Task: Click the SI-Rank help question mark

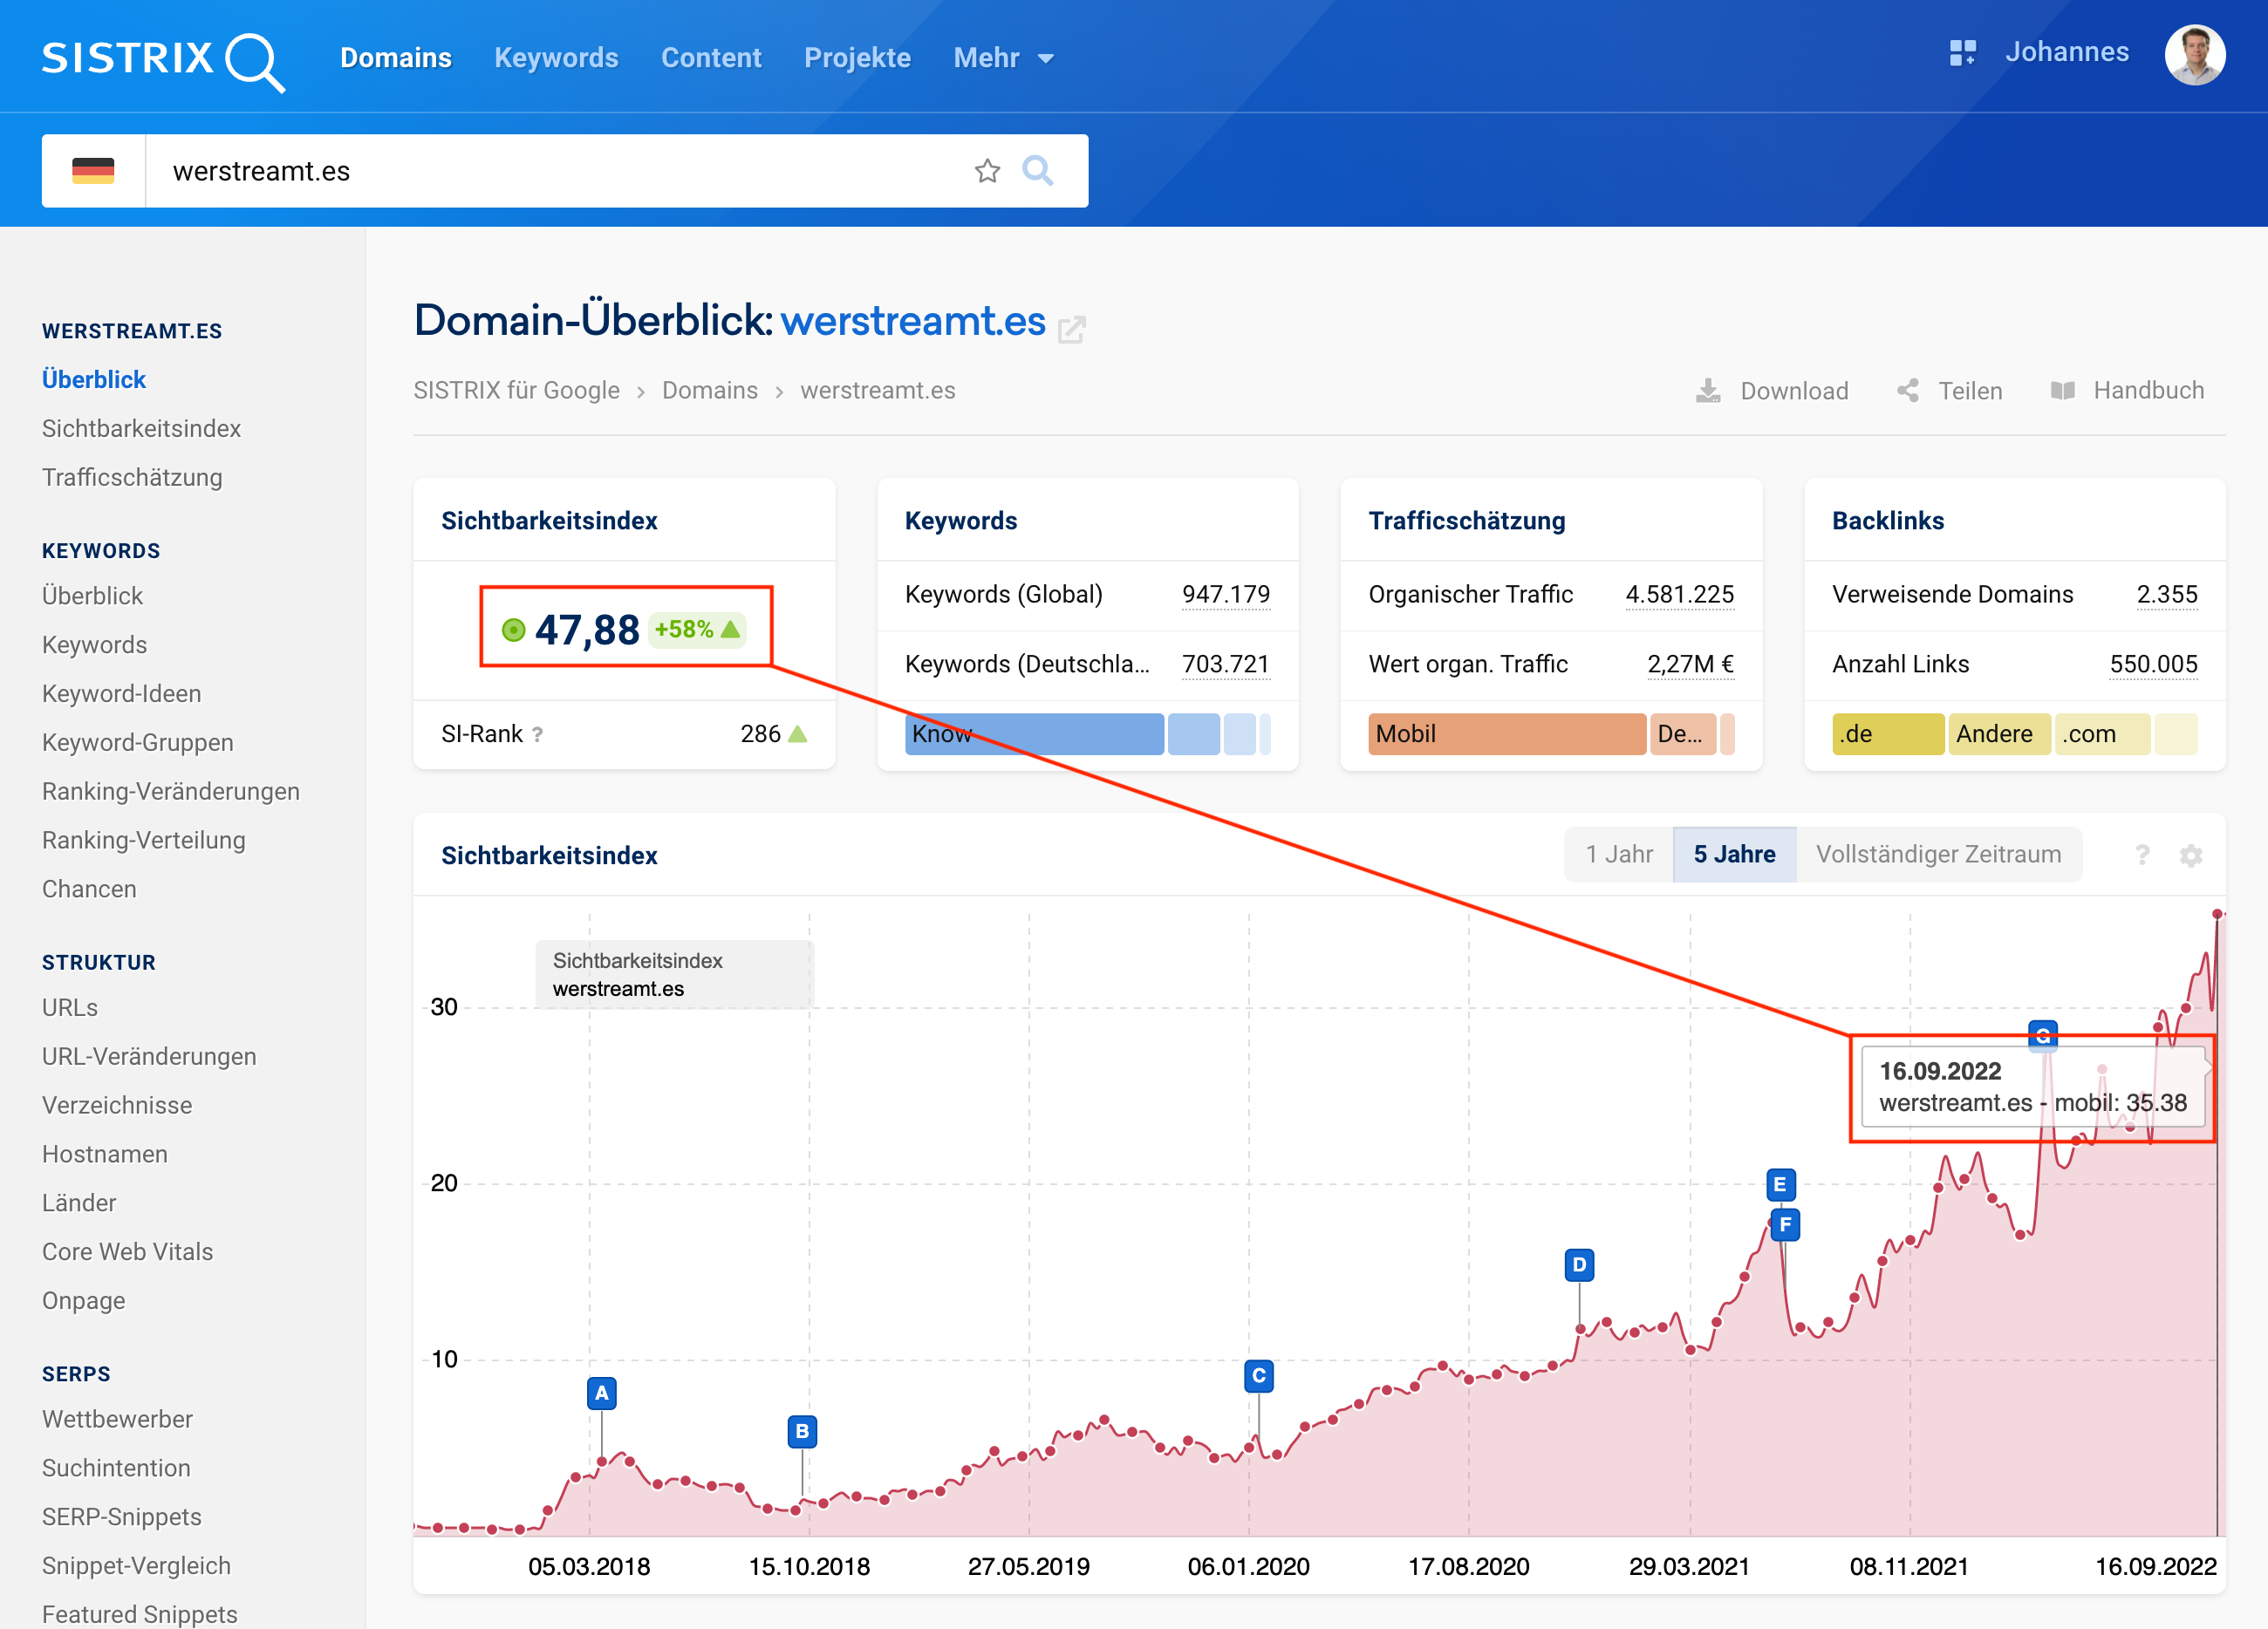Action: [538, 735]
